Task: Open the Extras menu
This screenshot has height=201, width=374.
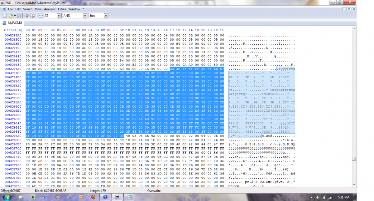Action: tap(62, 9)
